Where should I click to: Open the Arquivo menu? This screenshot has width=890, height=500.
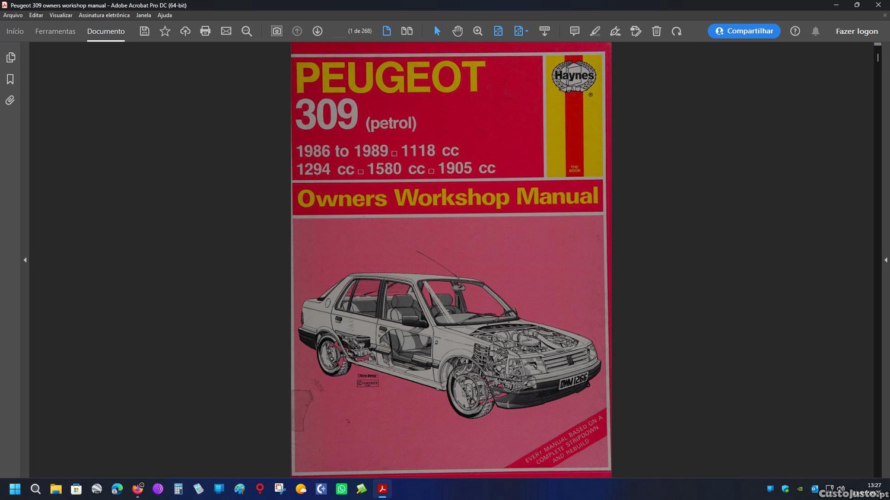(13, 15)
